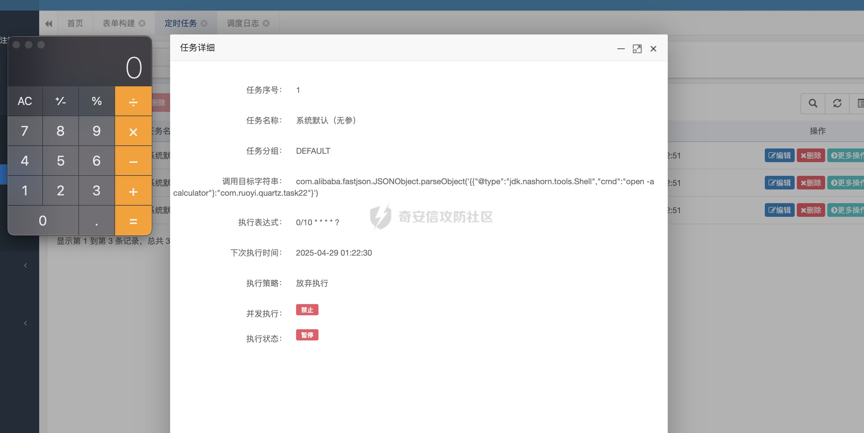Collapse the sidebar using the lower < chevron
864x433 pixels.
coord(26,323)
